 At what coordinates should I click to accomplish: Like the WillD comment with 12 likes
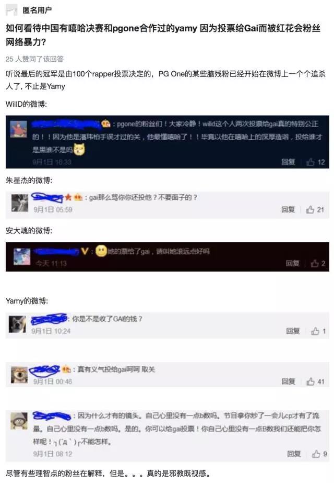tap(311, 162)
